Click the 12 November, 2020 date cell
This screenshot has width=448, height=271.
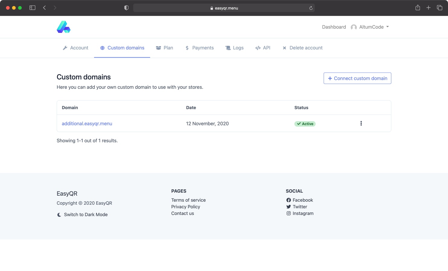click(207, 124)
